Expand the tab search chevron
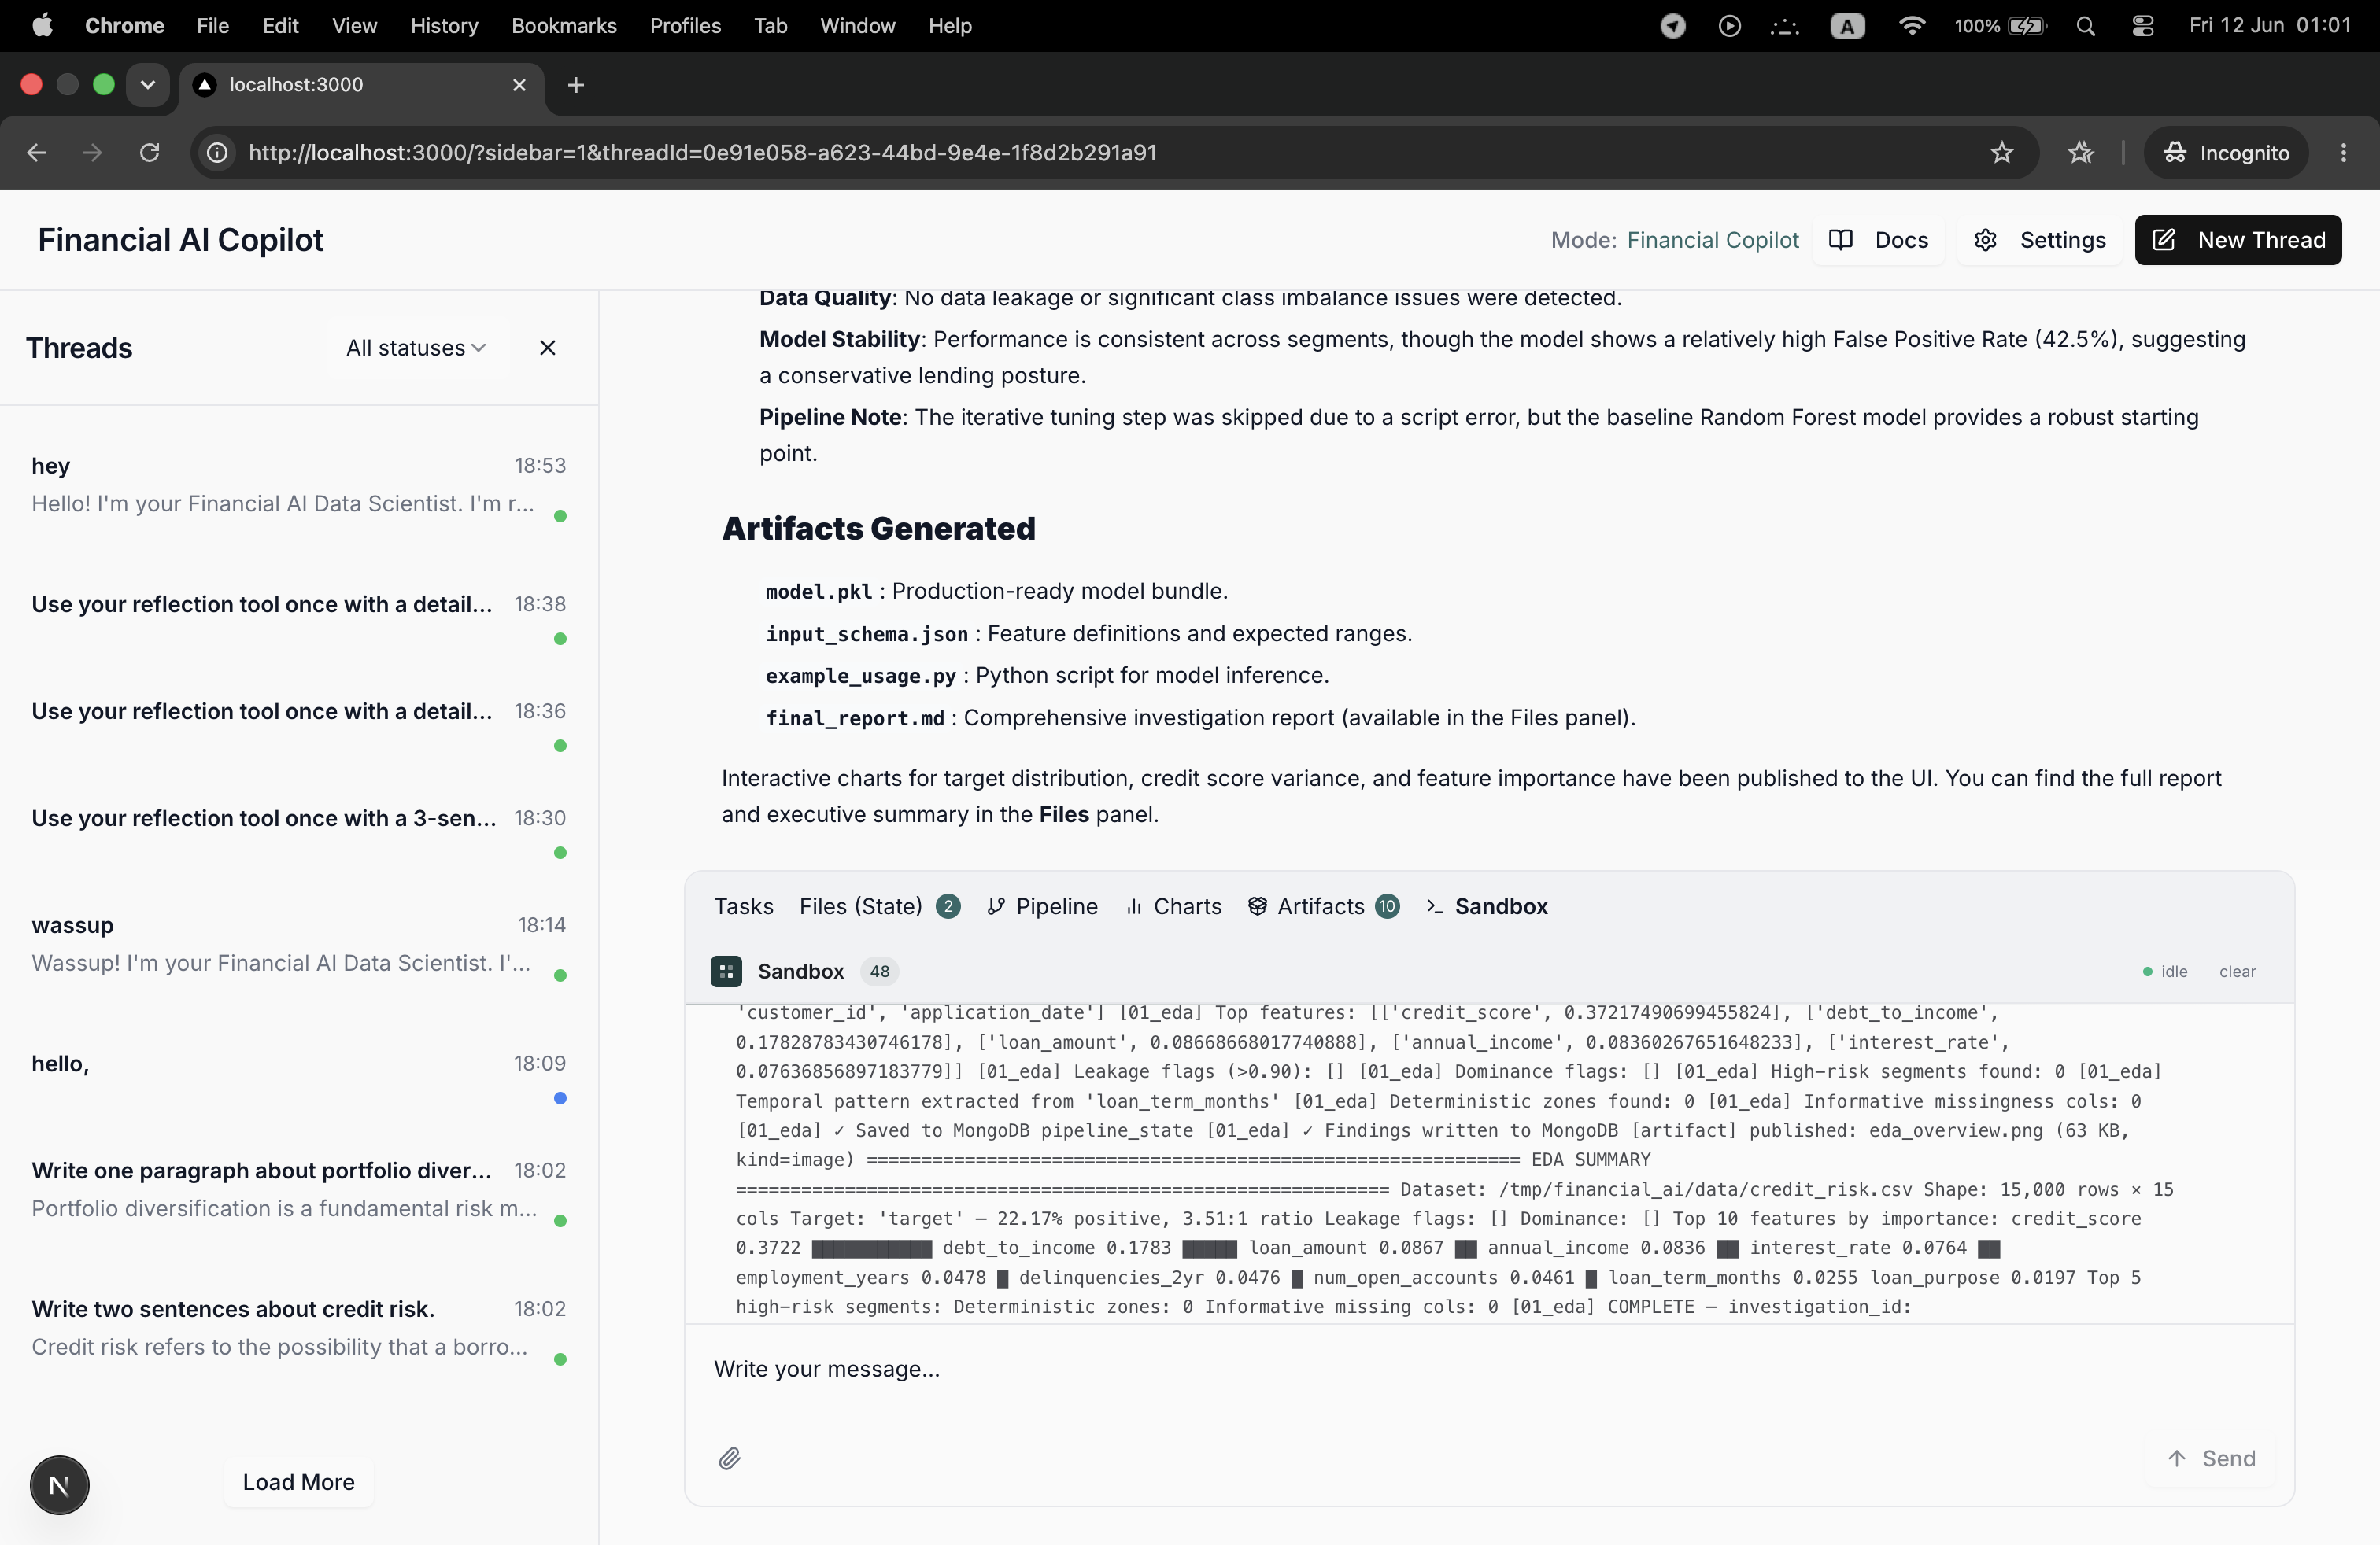This screenshot has height=1545, width=2380. click(x=147, y=84)
